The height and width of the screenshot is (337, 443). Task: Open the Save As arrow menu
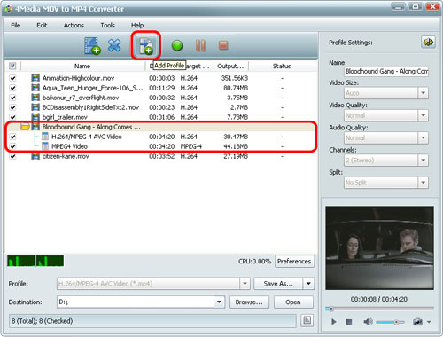[308, 284]
